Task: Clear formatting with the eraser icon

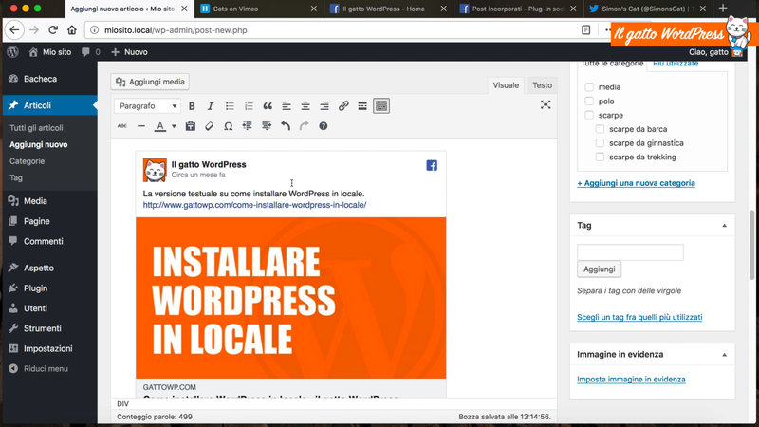Action: (209, 126)
